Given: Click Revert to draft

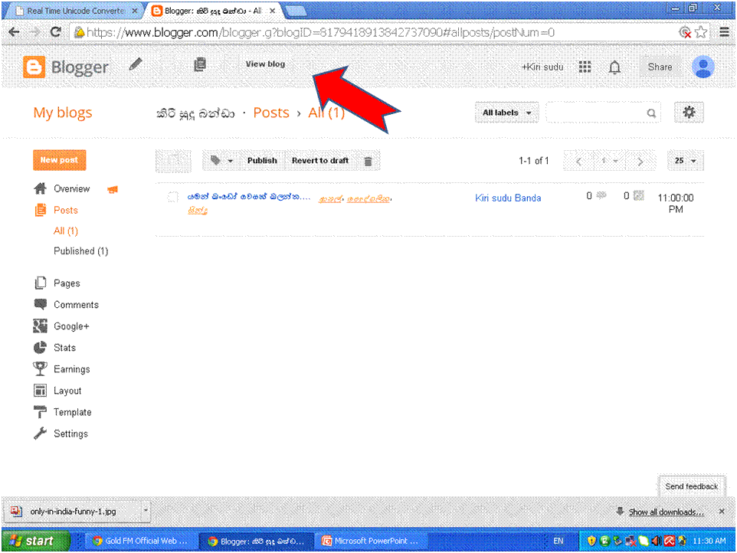Looking at the screenshot, I should coord(320,161).
